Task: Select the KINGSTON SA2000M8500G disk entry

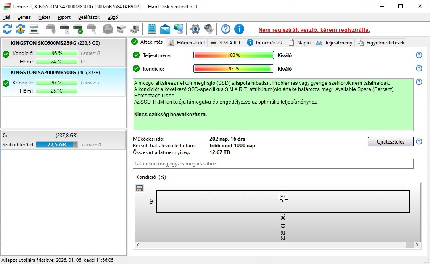Action: (63, 81)
